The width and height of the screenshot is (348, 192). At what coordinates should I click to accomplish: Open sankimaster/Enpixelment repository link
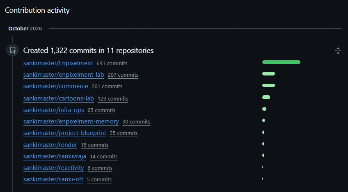(x=58, y=63)
